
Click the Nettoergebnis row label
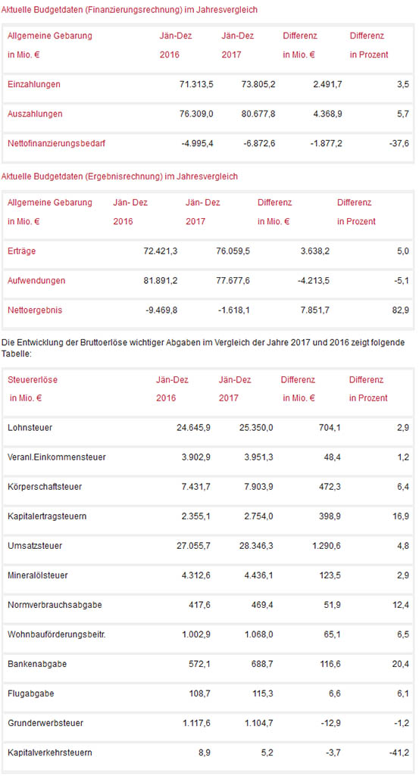35,311
